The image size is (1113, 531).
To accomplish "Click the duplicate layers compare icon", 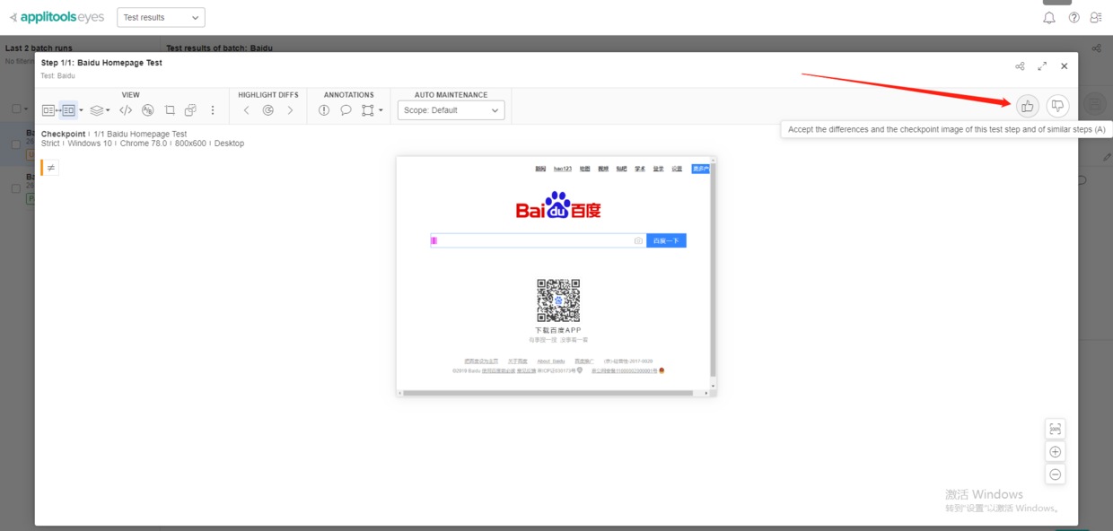I will click(190, 110).
